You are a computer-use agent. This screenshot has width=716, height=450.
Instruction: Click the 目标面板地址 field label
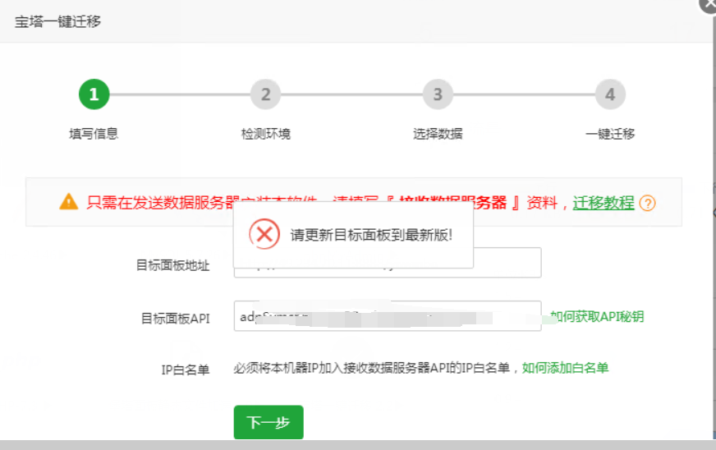click(173, 265)
